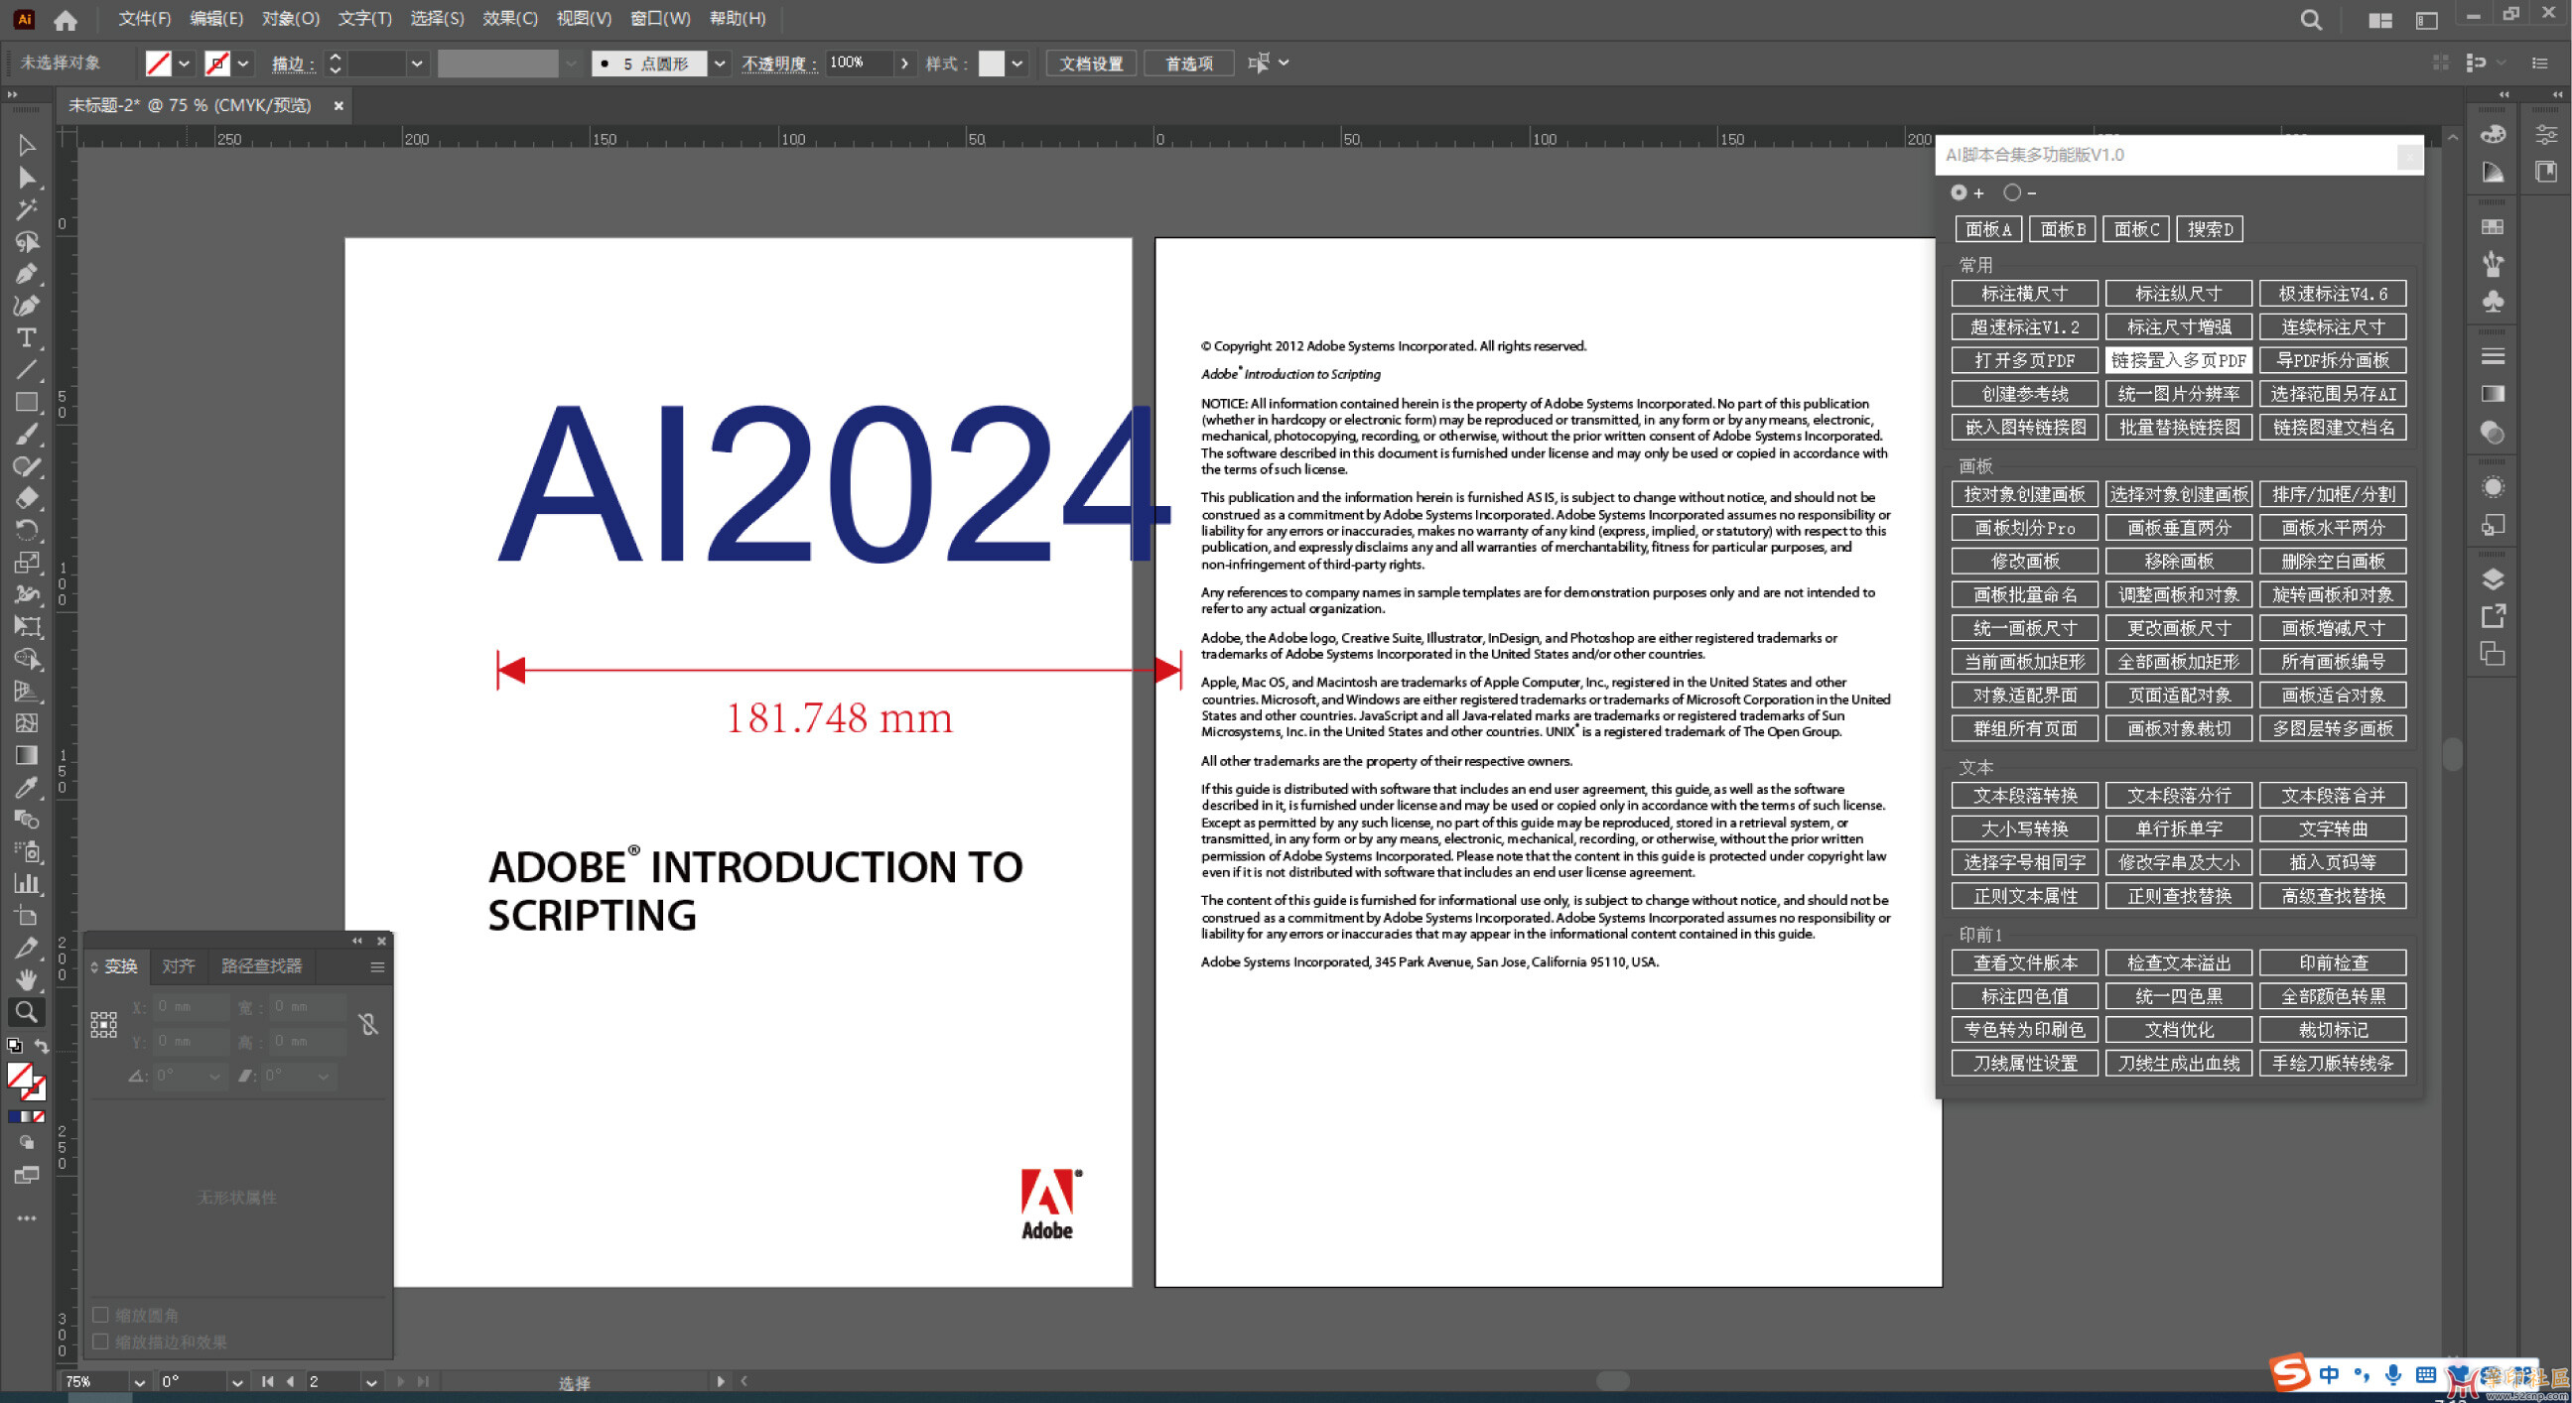2572x1403 pixels.
Task: Open the Layers panel icon
Action: click(2493, 579)
